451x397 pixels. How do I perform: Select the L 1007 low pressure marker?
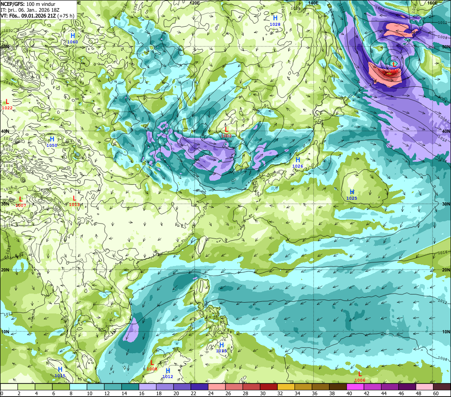pos(21,202)
